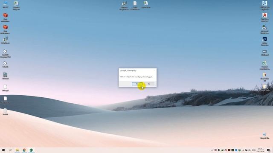Change the ENG input language indicator

click(254, 150)
